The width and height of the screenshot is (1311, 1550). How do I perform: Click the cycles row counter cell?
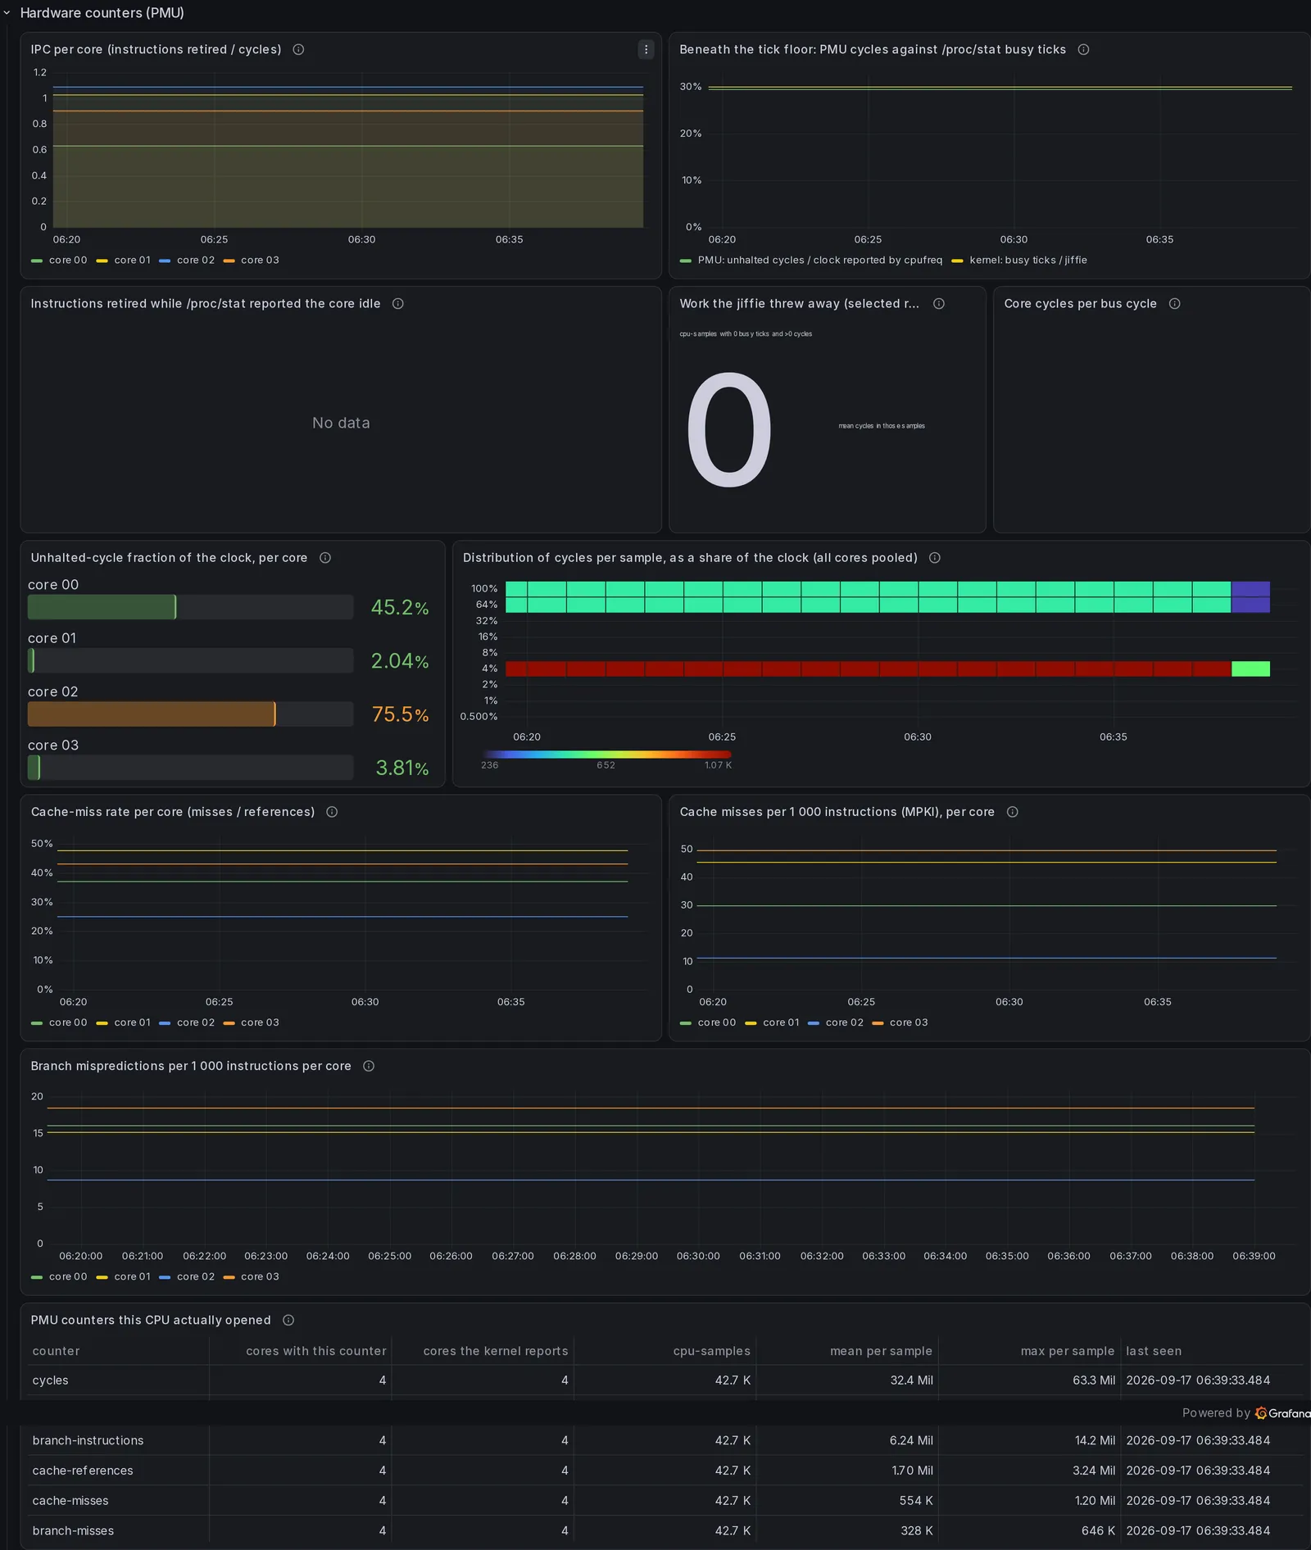pos(120,1380)
